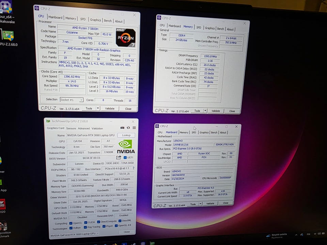Click the NVIDIA logo in GPU-Z
The image size is (327, 245).
coord(126,147)
